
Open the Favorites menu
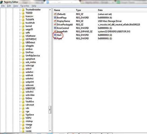(x=25, y=6)
